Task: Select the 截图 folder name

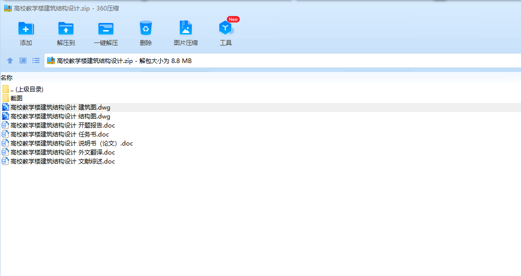Action: click(16, 98)
